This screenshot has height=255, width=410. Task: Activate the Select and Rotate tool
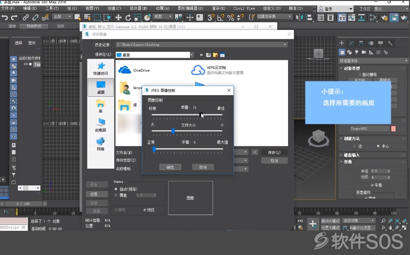coord(128,17)
